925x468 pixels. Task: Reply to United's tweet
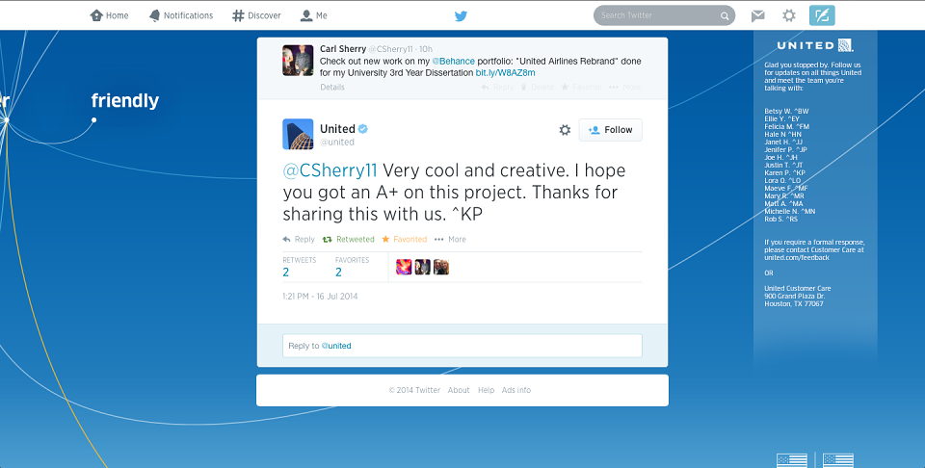(x=299, y=240)
